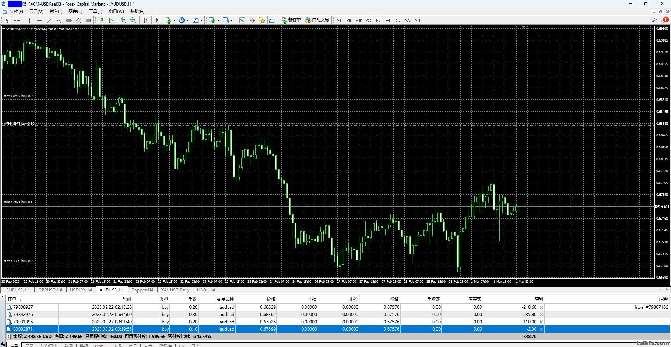This screenshot has width=671, height=347.
Task: Close the terminal panel with its X
Action: click(x=2, y=297)
